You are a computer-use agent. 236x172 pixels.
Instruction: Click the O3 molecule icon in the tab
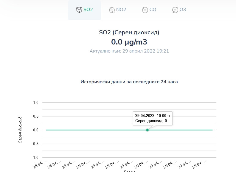(x=175, y=10)
